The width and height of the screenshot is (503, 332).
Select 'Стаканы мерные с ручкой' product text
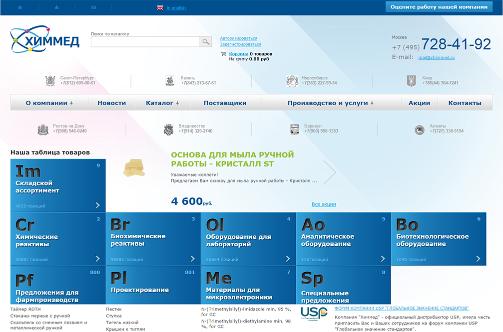[40, 316]
